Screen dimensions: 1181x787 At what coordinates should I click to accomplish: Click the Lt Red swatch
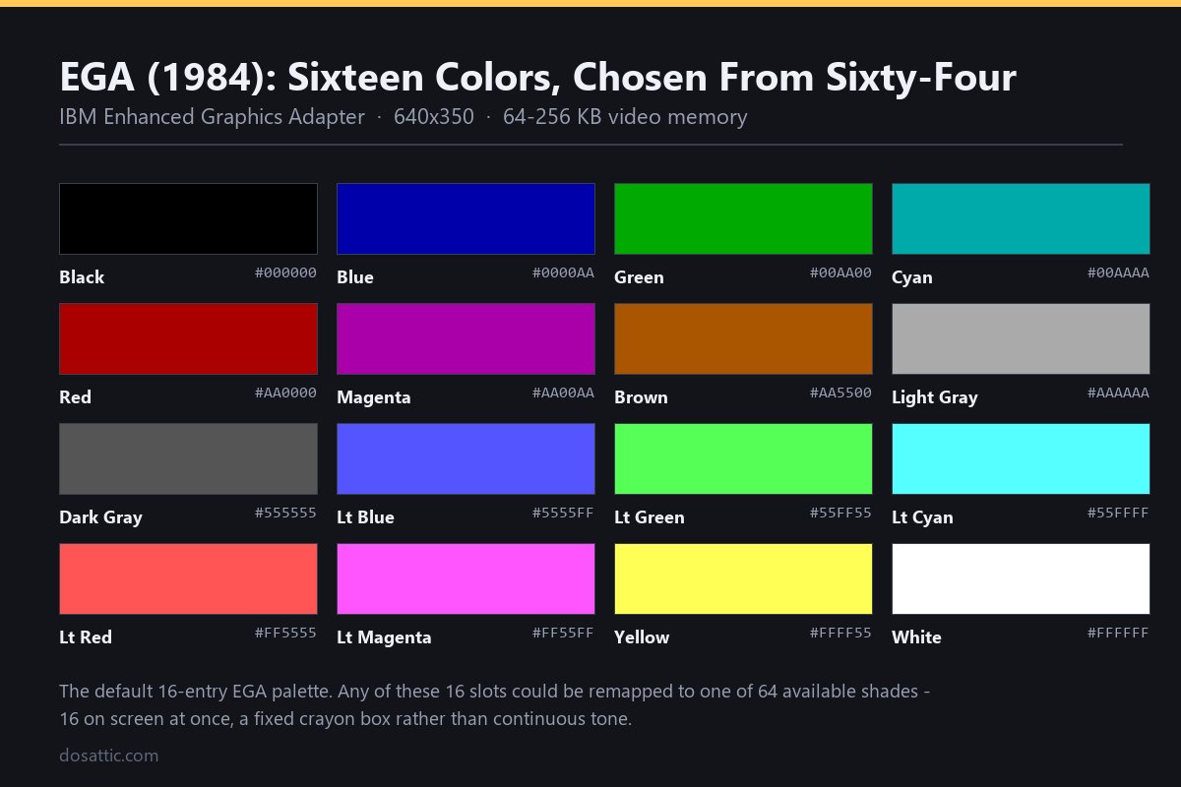pos(188,578)
